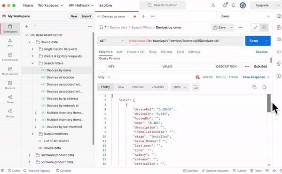Select Visualize response view
This screenshot has height=174, width=282.
point(158,87)
